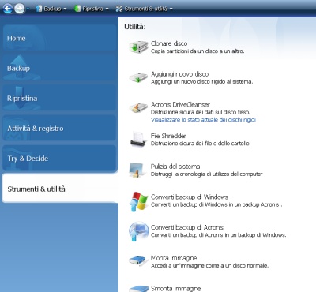Image resolution: width=316 pixels, height=292 pixels.
Task: Click the blue Back arrow button
Action: click(x=8, y=9)
